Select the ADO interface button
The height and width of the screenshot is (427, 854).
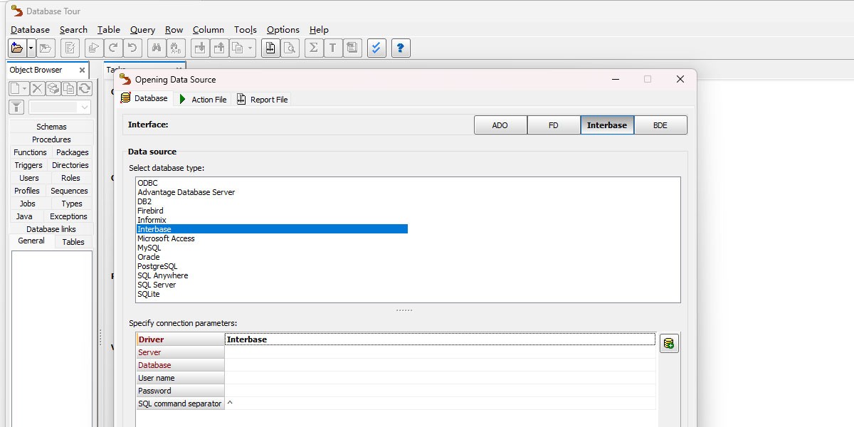pyautogui.click(x=500, y=125)
